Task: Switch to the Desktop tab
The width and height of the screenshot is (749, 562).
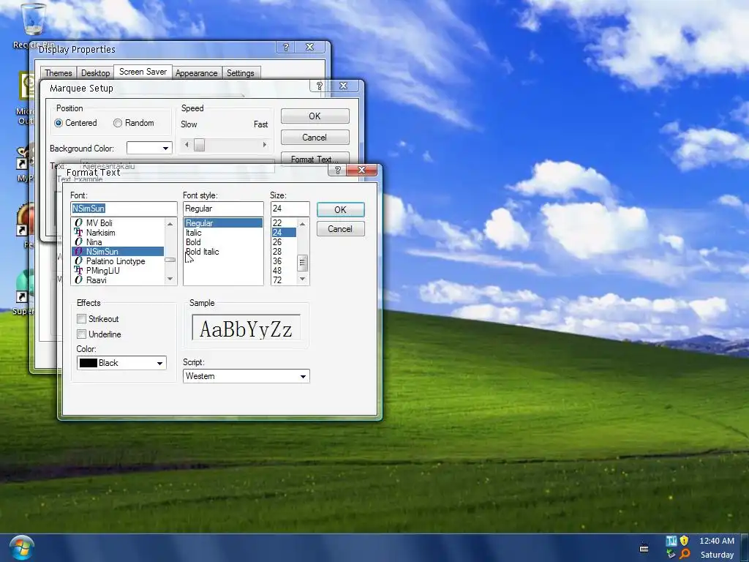Action: [96, 73]
